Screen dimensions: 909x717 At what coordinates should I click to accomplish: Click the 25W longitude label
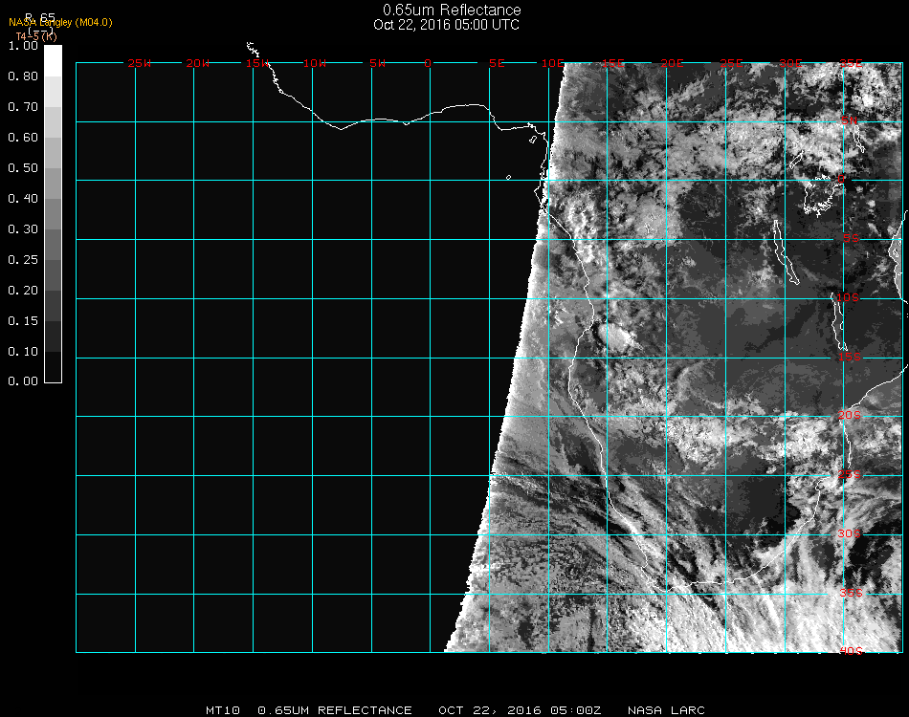click(140, 64)
